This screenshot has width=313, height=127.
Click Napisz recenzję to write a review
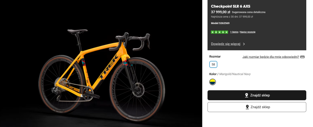[248, 32]
